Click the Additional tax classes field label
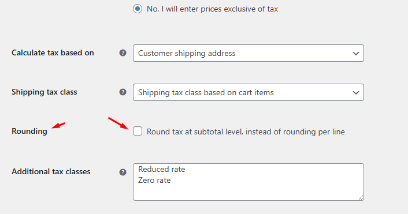The height and width of the screenshot is (214, 408). click(x=51, y=171)
